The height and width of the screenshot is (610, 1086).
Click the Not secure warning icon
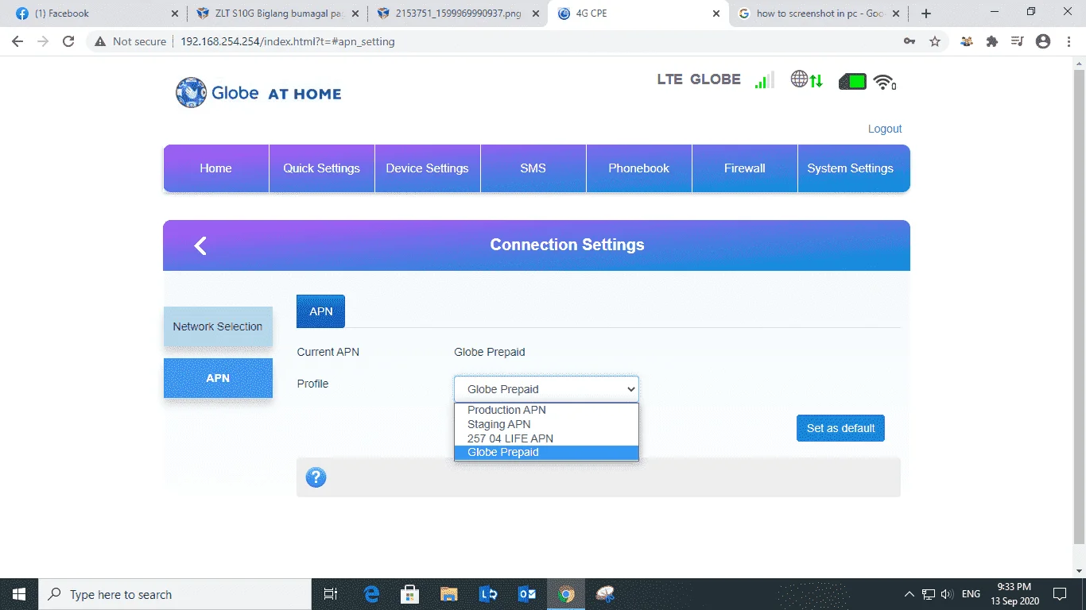tap(100, 41)
